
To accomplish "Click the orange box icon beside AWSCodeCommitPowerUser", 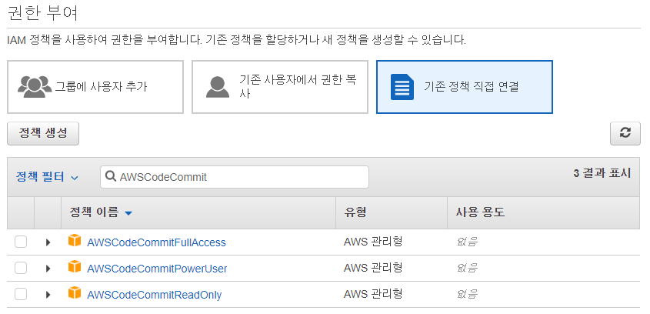I will pos(75,266).
